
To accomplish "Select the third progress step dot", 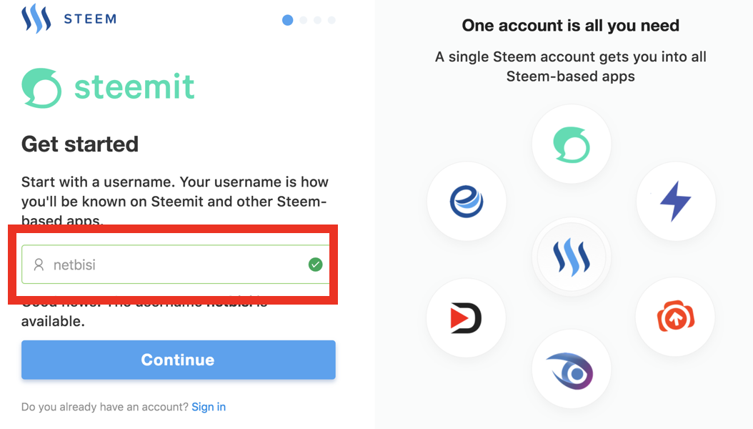I will [x=317, y=20].
